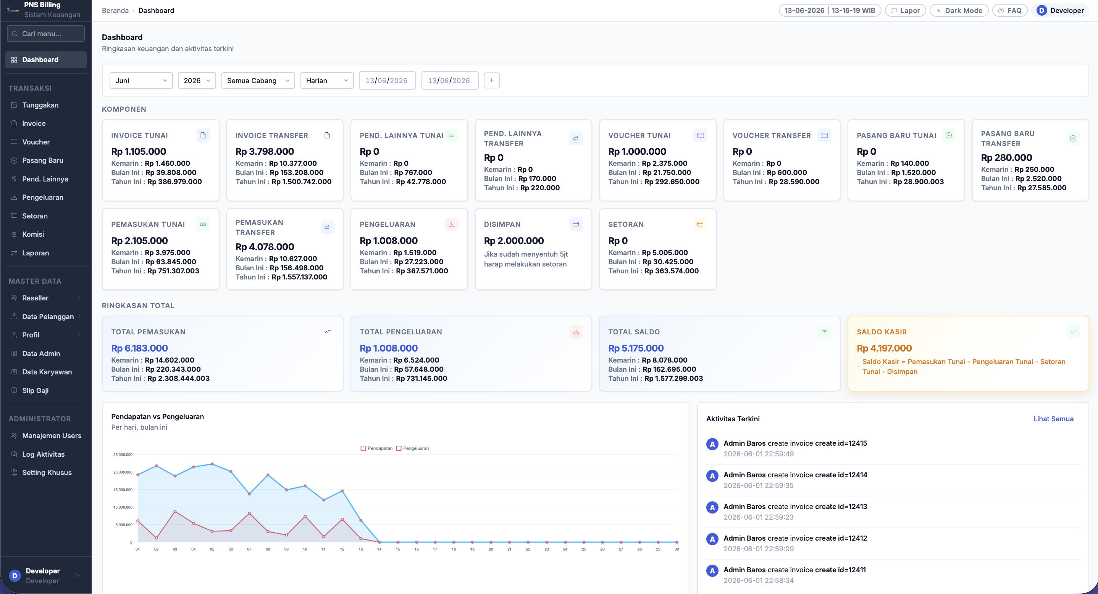Open the Pasang Baru menu item
The height and width of the screenshot is (594, 1098).
46,161
